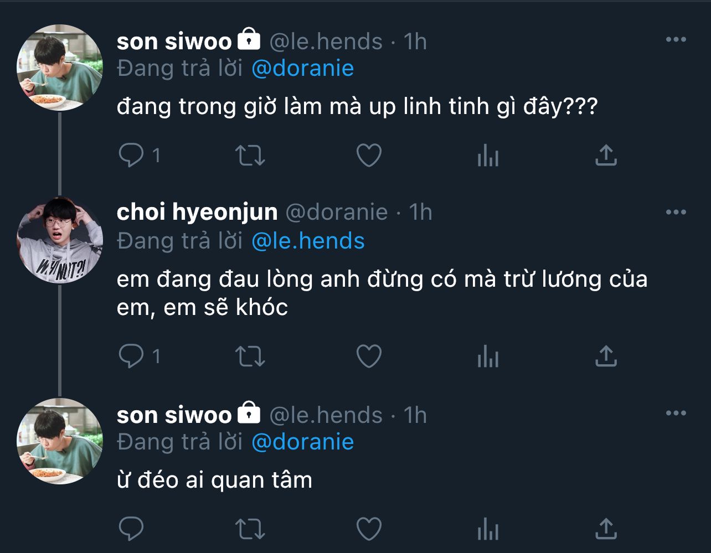Click the @le.hends mention link
Screen dimensions: 711x553
point(308,241)
